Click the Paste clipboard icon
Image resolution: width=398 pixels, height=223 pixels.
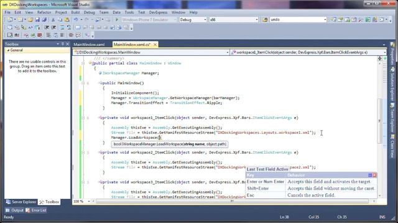pyautogui.click(x=67, y=20)
